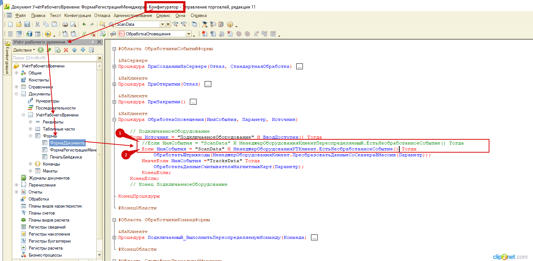Select Бизнес-процессы tree item
533x261 pixels.
tap(45, 255)
